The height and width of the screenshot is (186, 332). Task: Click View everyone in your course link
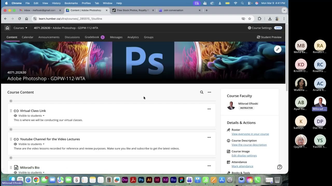click(250, 134)
